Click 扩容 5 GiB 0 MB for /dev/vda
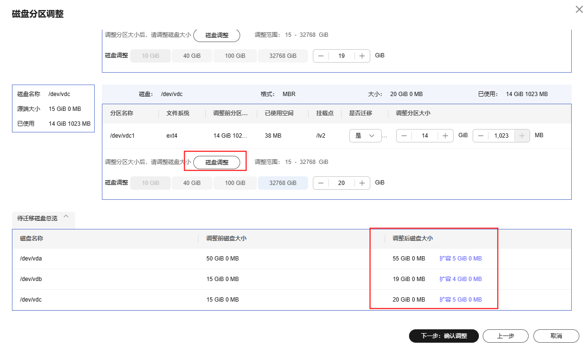 (x=461, y=259)
